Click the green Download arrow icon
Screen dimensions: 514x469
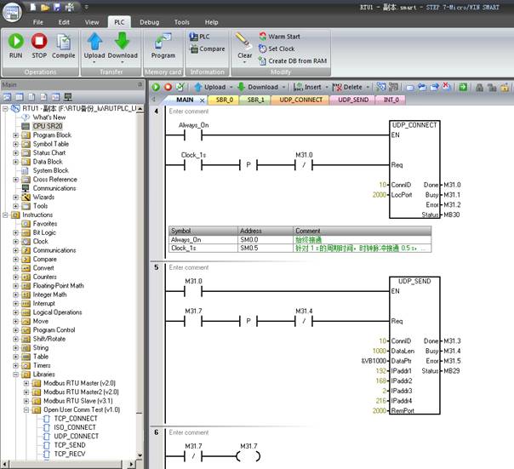coord(123,41)
